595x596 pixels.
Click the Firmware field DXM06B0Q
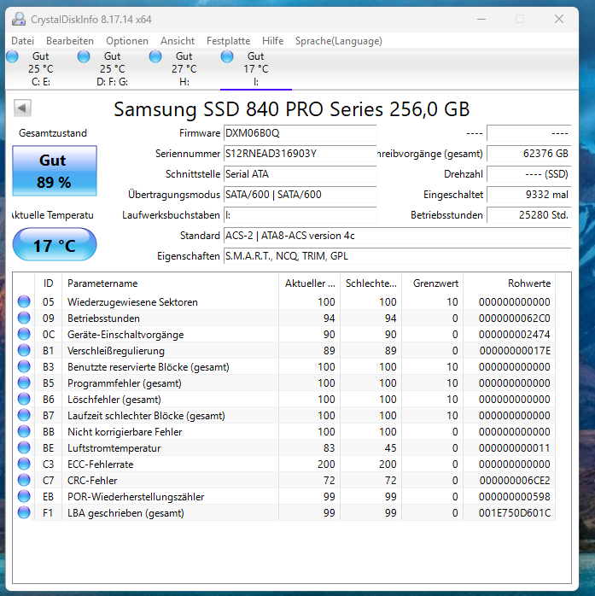click(300, 133)
